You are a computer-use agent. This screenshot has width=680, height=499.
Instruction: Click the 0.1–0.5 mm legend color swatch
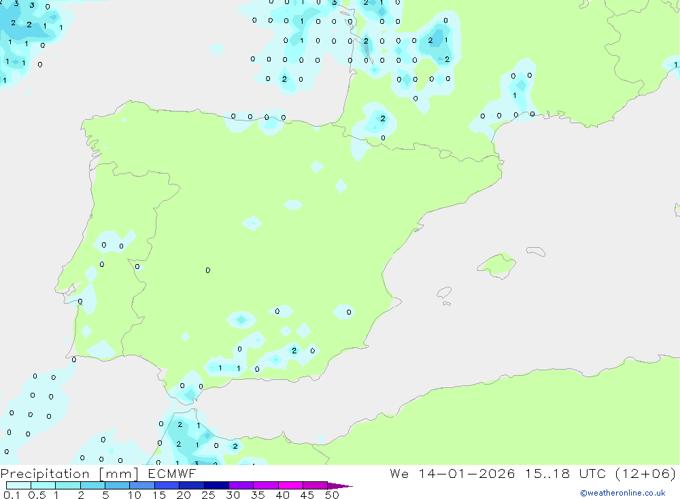pos(18,485)
